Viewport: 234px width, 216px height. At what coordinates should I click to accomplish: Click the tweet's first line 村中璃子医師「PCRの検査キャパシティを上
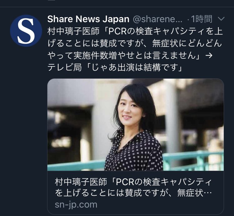click(135, 32)
